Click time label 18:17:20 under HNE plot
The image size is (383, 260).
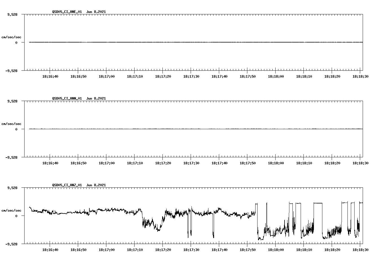(163, 77)
